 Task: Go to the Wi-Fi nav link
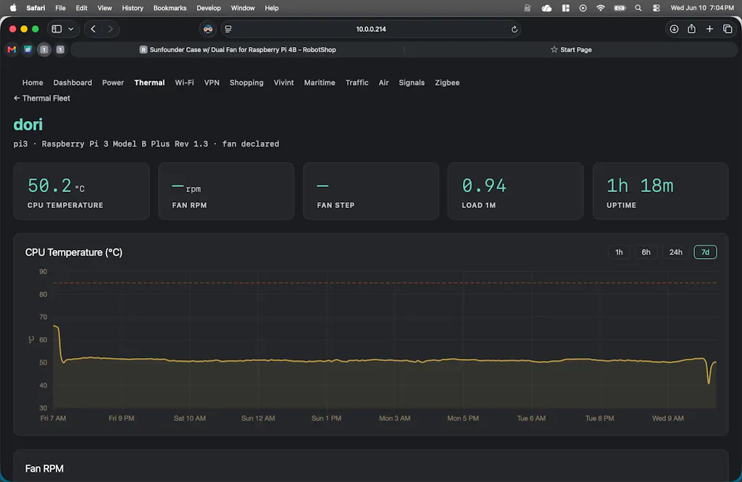(184, 83)
